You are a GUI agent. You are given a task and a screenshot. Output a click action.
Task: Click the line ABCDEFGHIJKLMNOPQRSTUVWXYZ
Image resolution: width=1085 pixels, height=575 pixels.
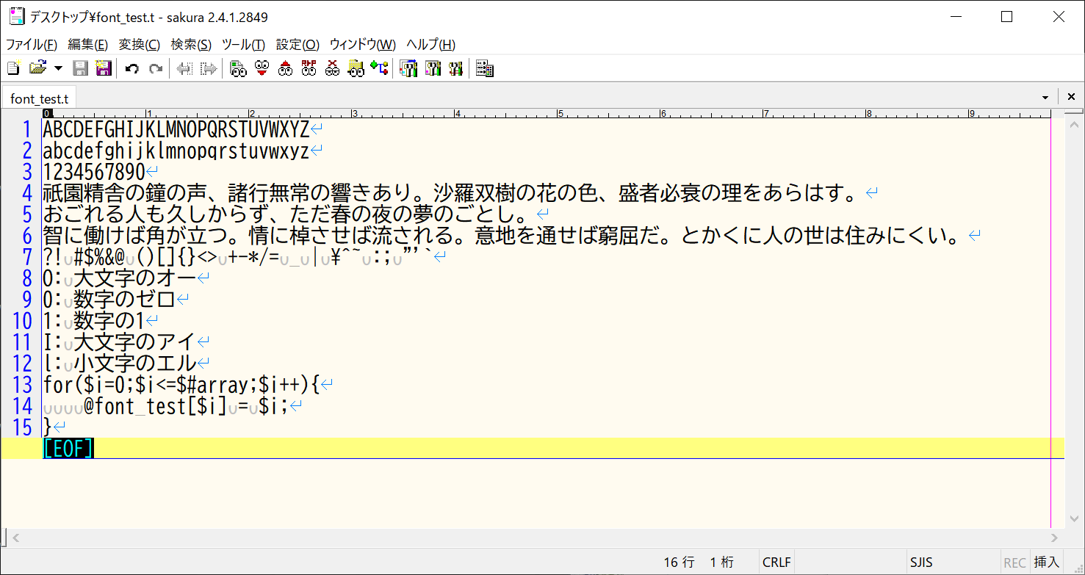coord(176,130)
